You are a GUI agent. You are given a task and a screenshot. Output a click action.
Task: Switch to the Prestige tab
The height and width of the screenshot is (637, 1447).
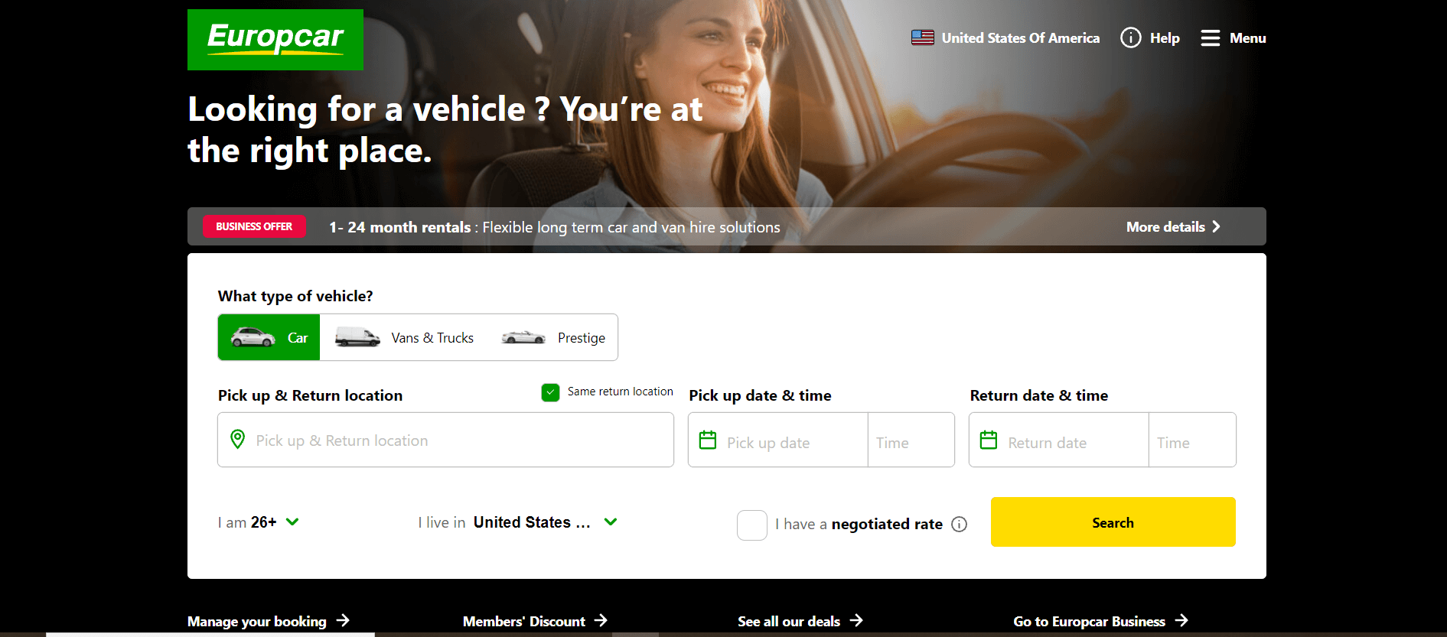tap(552, 337)
